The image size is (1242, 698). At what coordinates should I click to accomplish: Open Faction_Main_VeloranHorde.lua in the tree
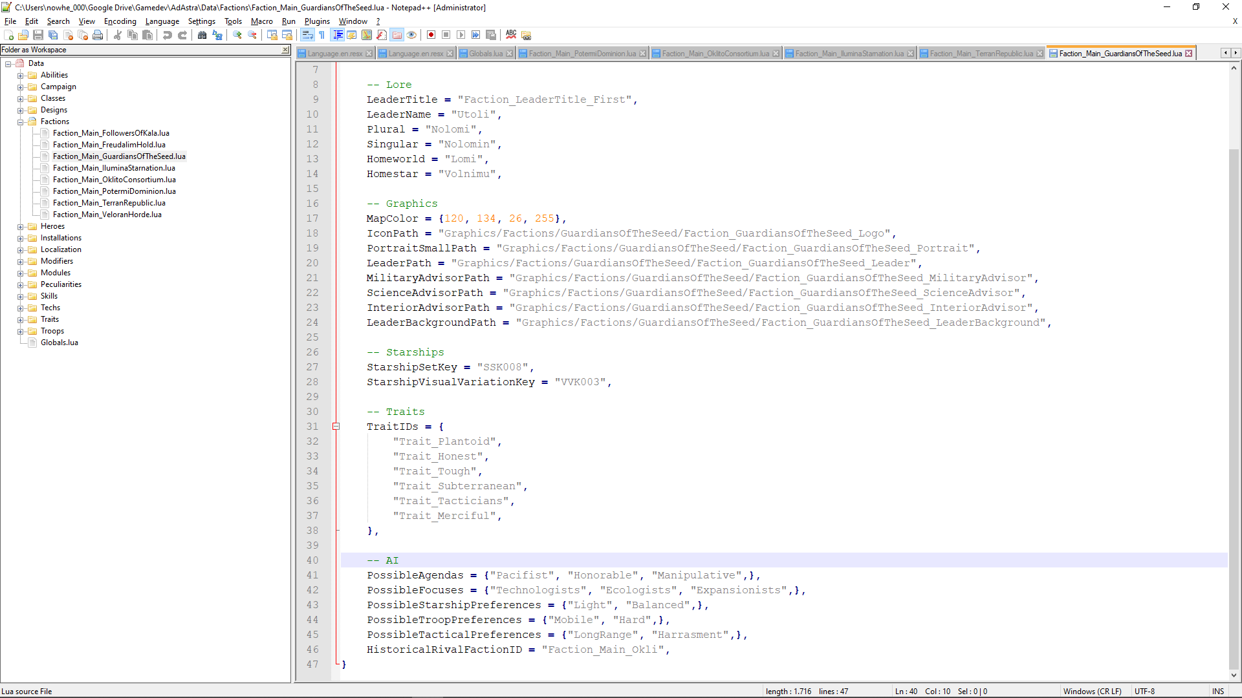click(x=107, y=215)
